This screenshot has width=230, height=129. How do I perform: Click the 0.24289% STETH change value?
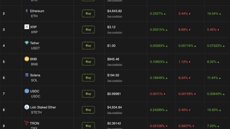coord(157,110)
